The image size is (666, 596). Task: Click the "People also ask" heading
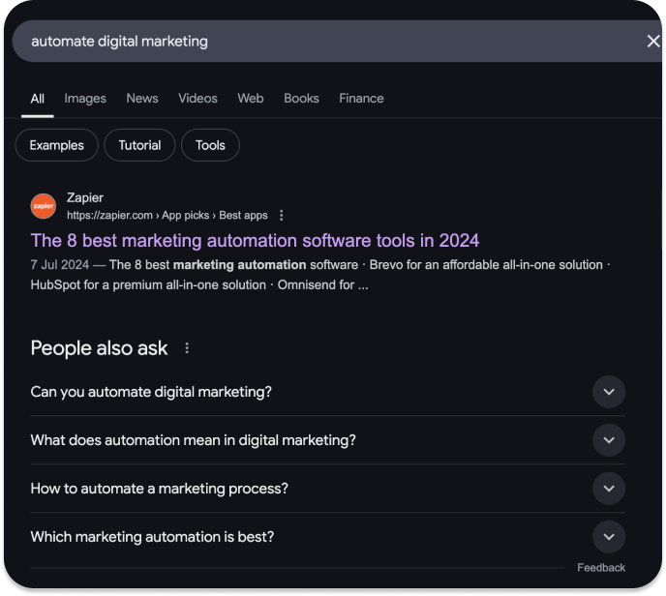coord(99,348)
